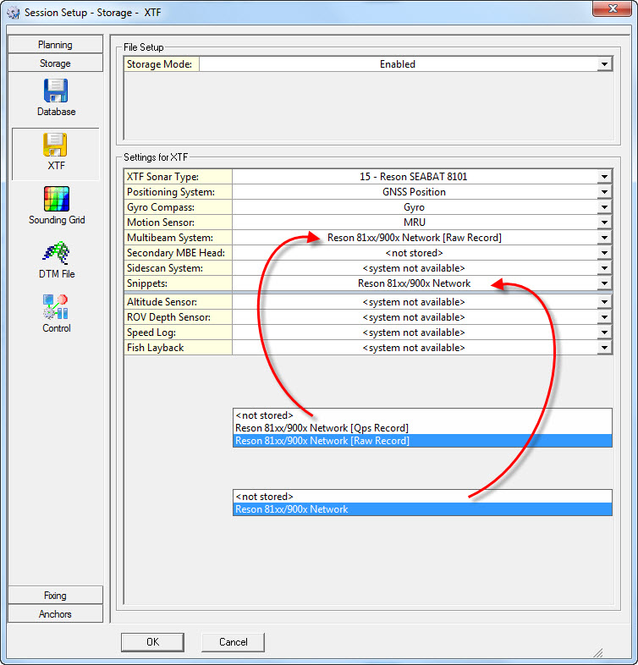Select Reson 81xx/900x Network [Qps Record] option
The height and width of the screenshot is (665, 638).
click(322, 428)
